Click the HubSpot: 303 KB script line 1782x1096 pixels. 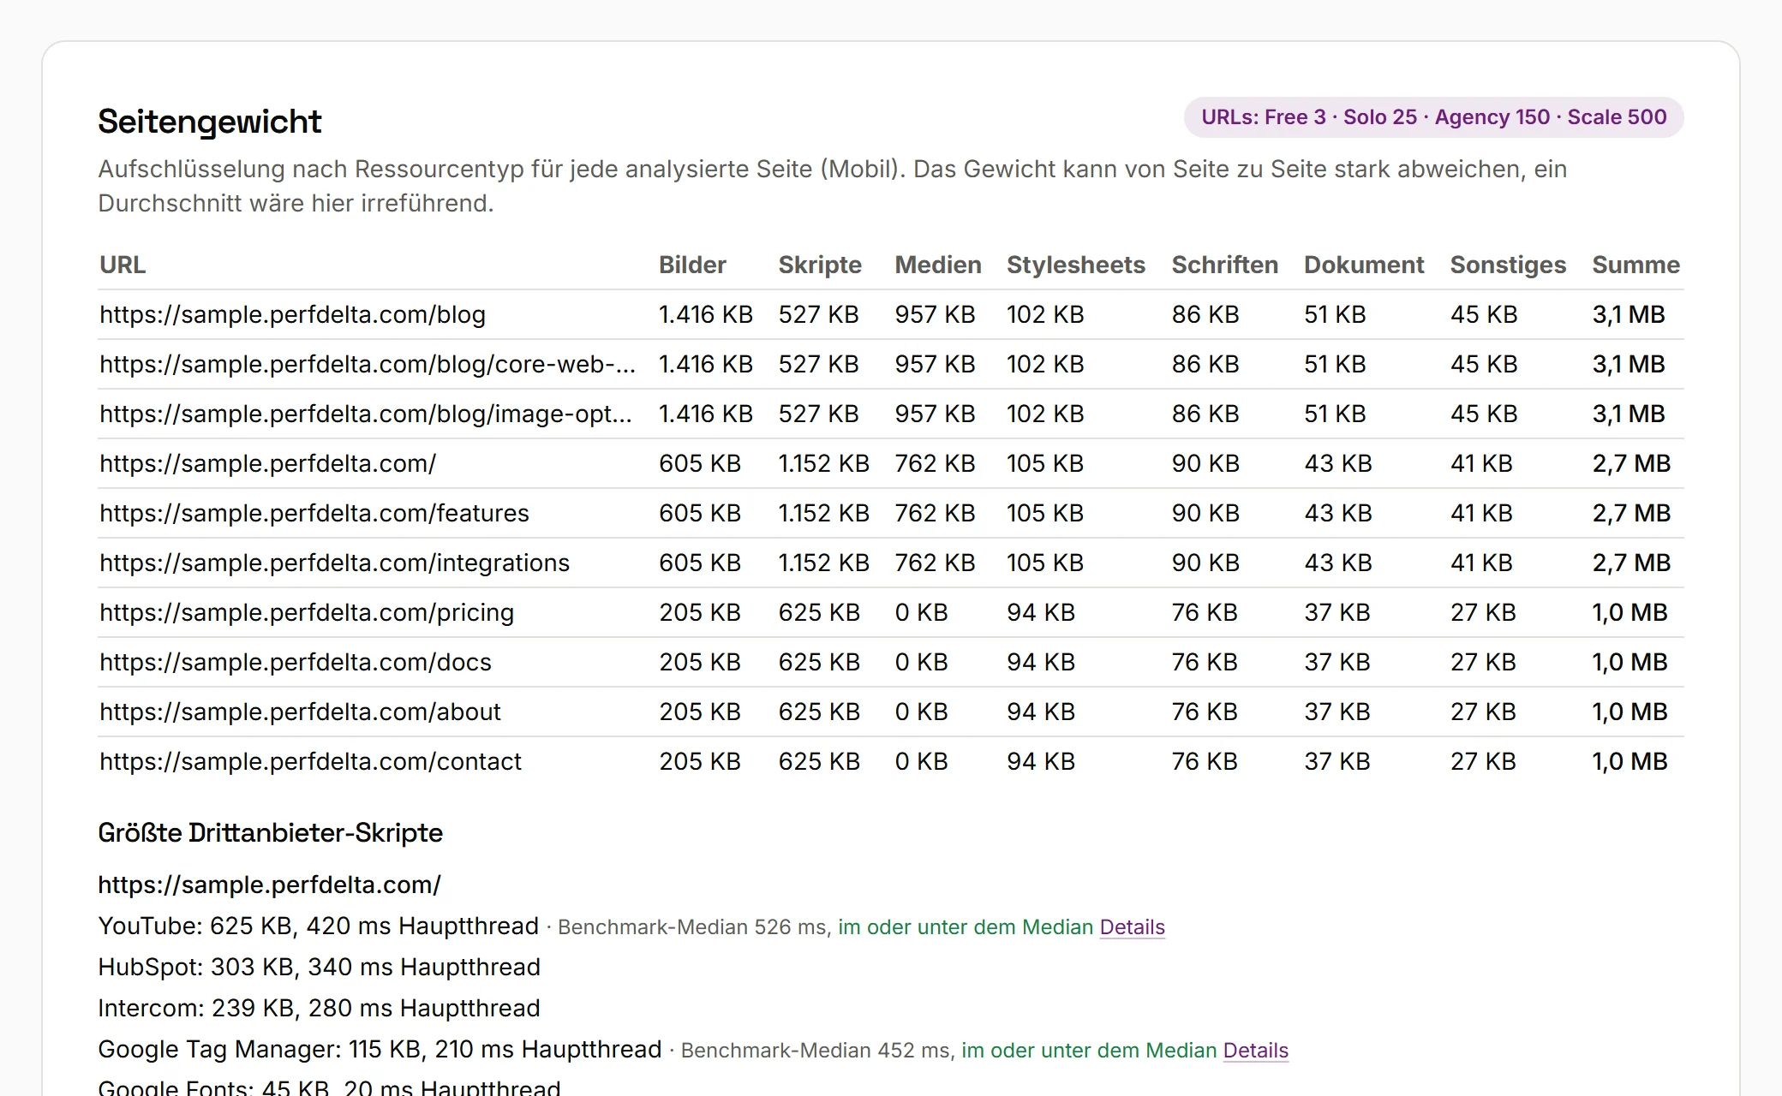coord(319,967)
